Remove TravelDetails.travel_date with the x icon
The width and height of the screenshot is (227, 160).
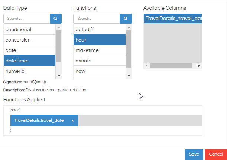point(73,121)
